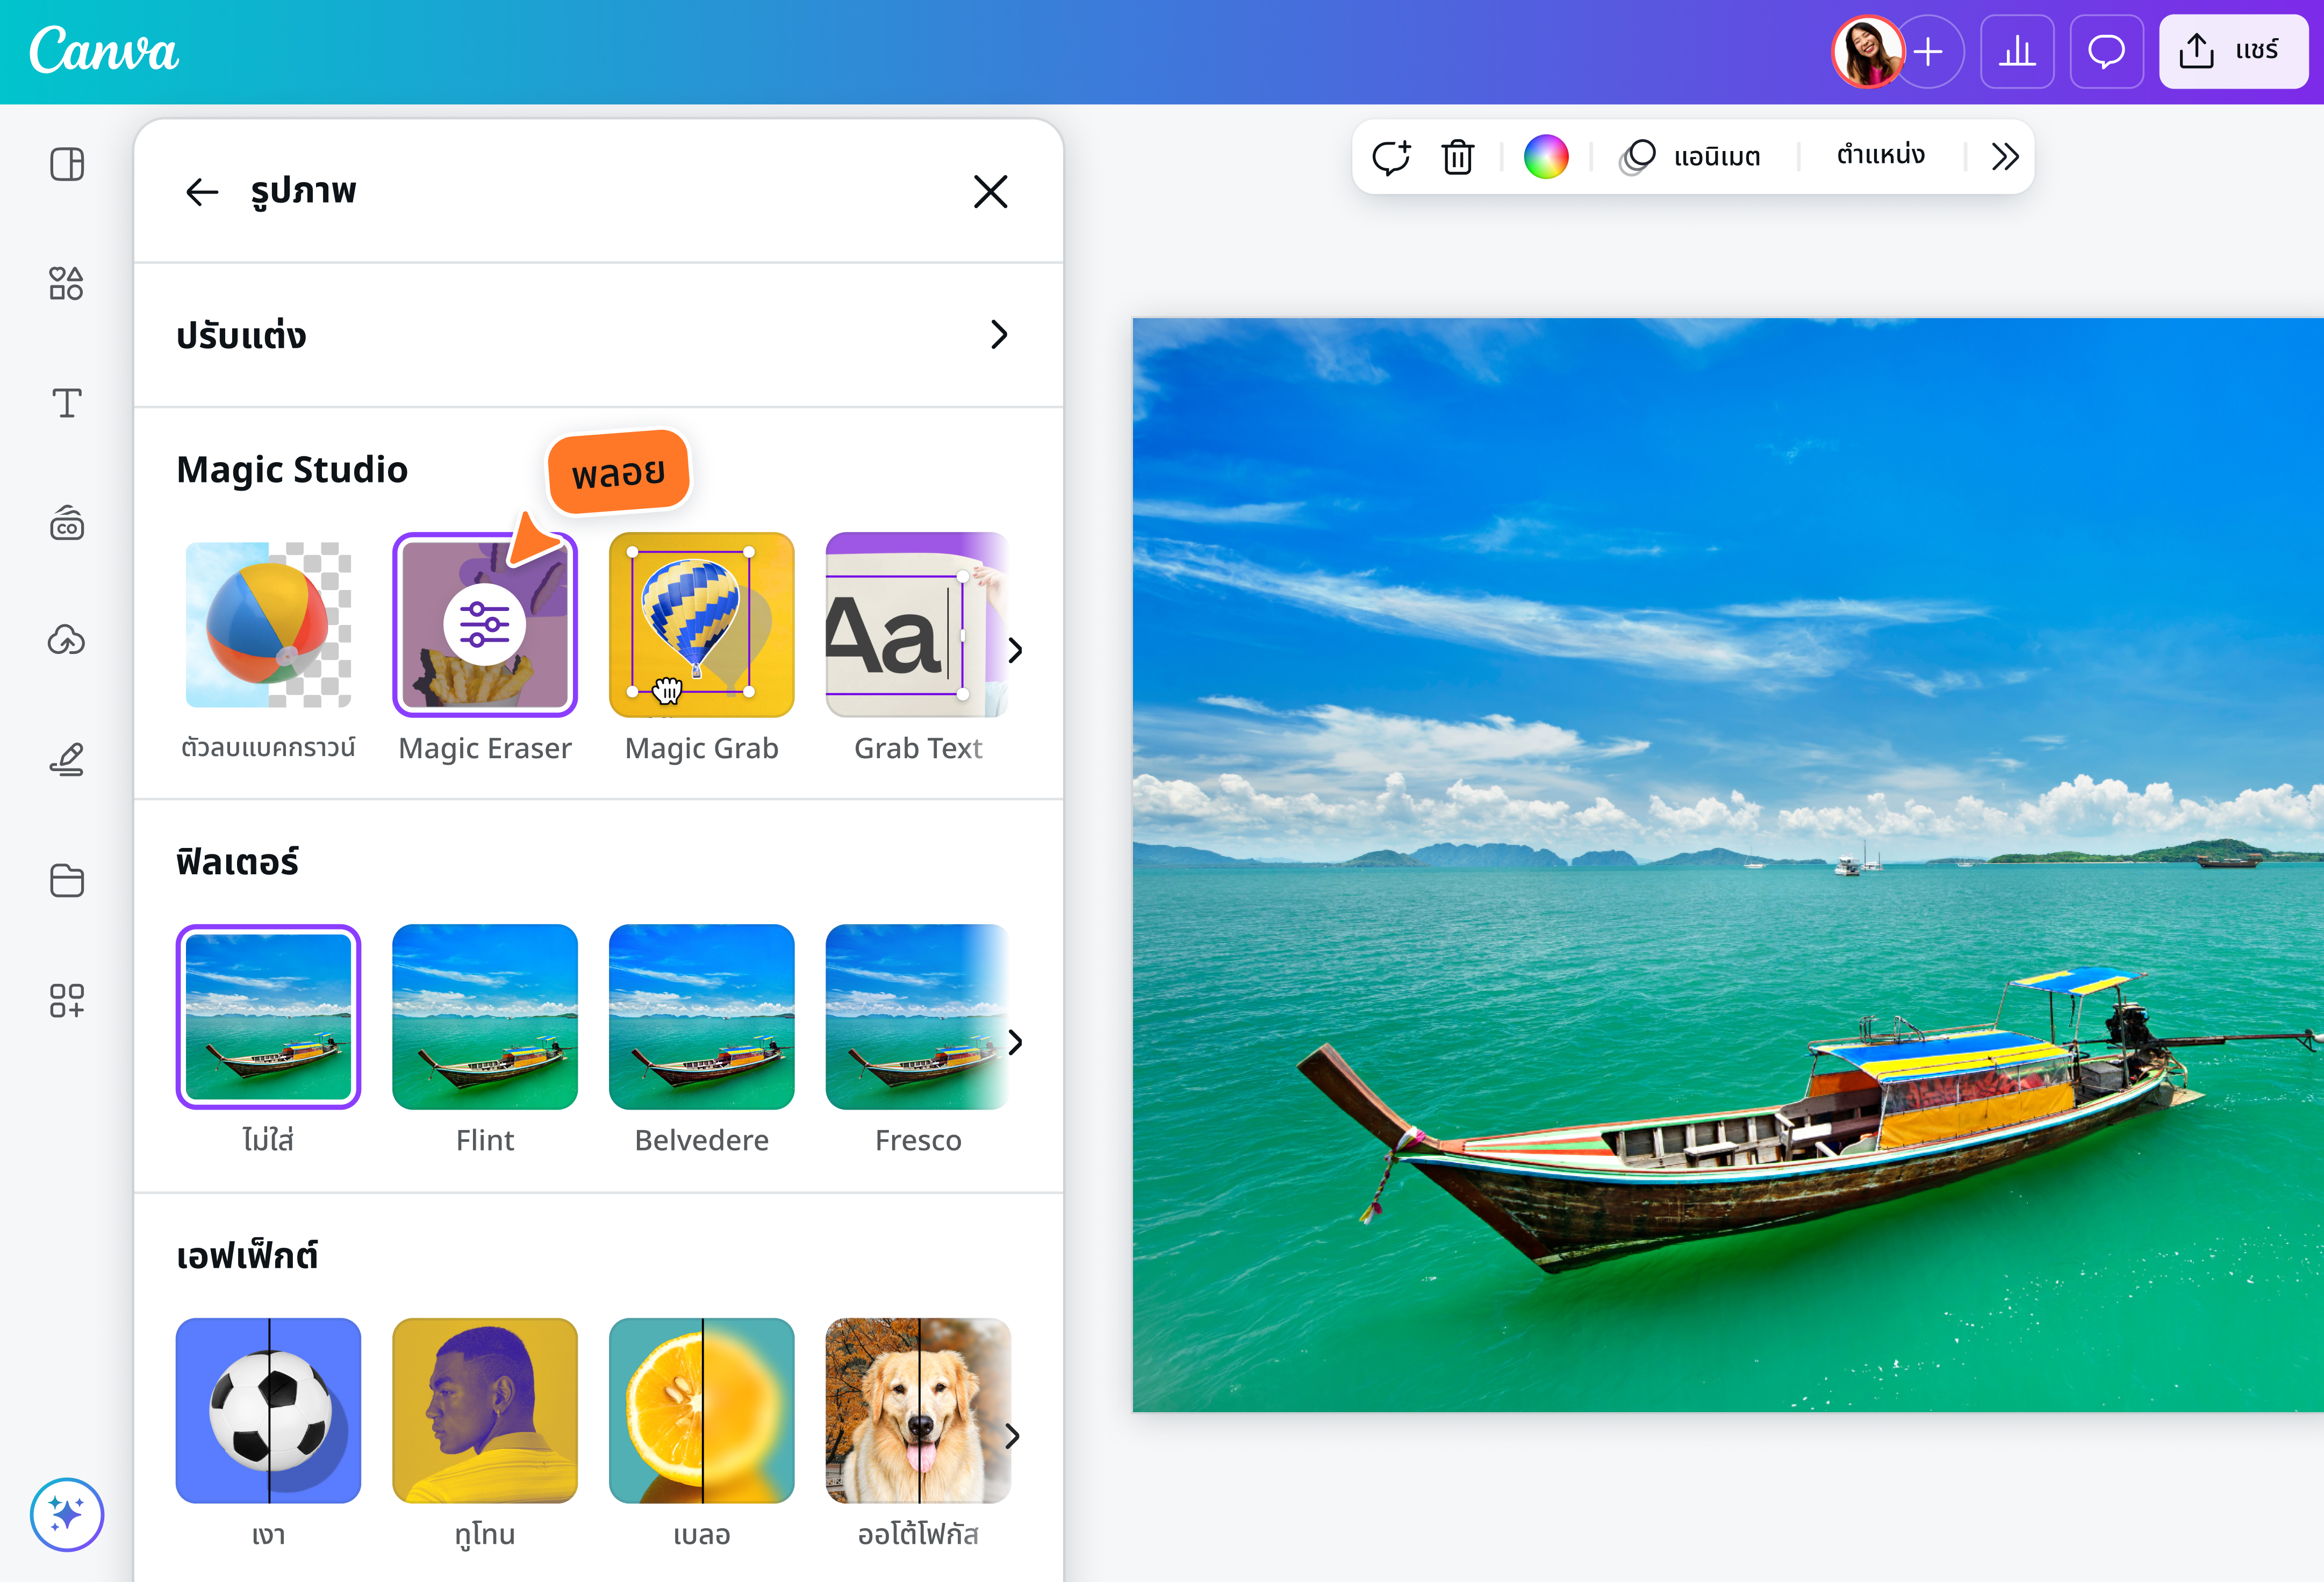
Task: Click the Canva logo
Action: pos(104,50)
